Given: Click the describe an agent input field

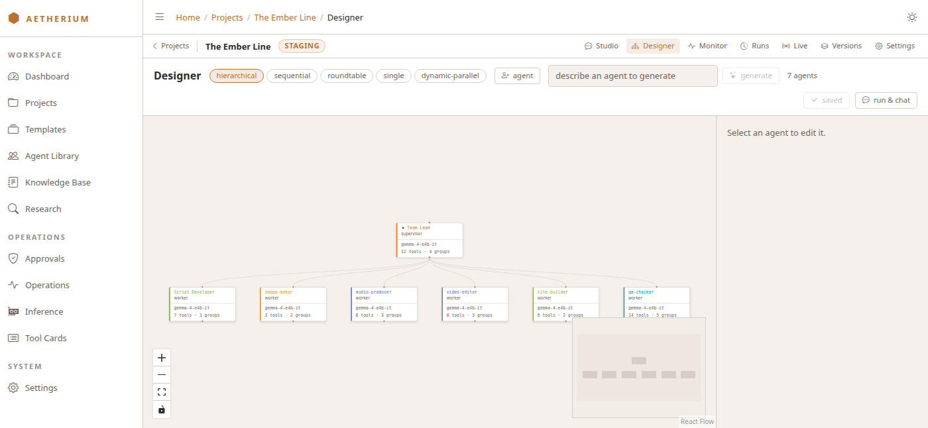Looking at the screenshot, I should (x=633, y=76).
